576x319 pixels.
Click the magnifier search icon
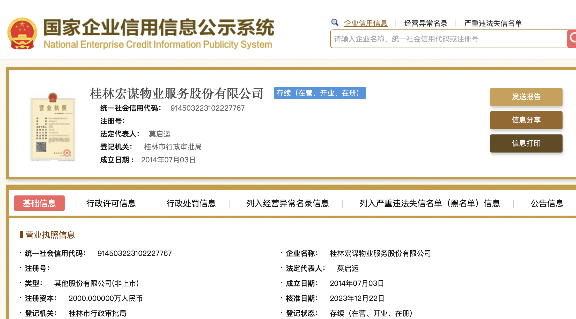point(335,22)
